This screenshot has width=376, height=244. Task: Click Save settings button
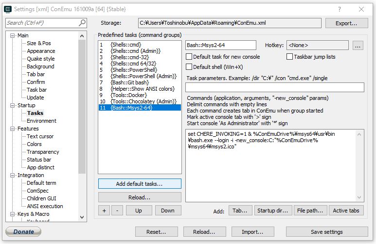click(x=327, y=232)
